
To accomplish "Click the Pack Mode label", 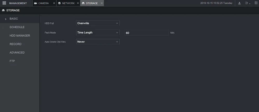I will pos(50,32).
